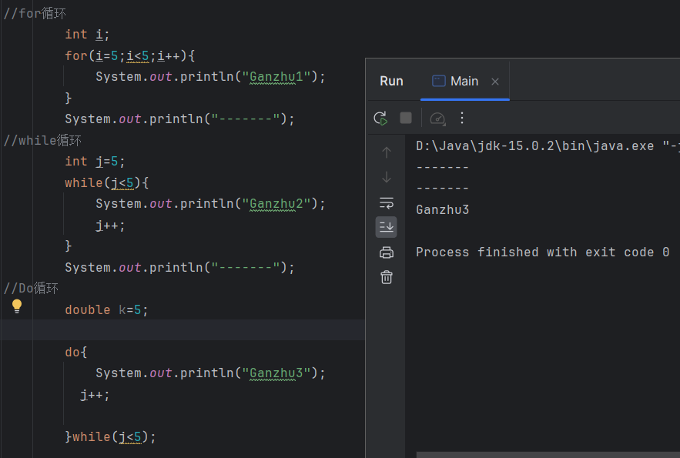The width and height of the screenshot is (680, 458).
Task: Click the down arrow in the console sidebar
Action: [x=386, y=177]
